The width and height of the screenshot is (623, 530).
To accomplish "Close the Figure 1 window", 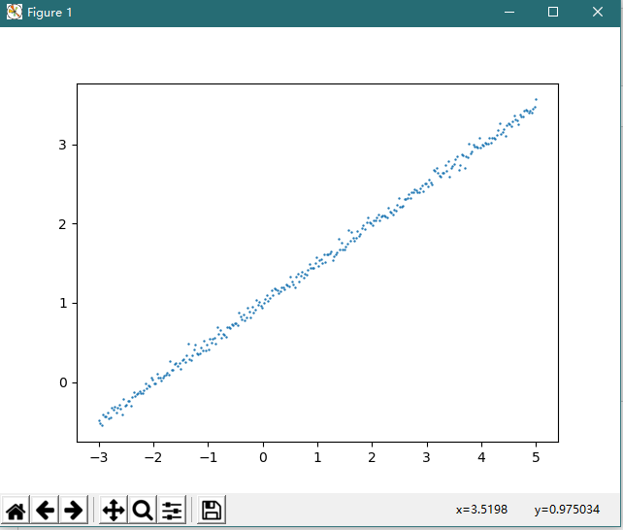I will pyautogui.click(x=598, y=13).
